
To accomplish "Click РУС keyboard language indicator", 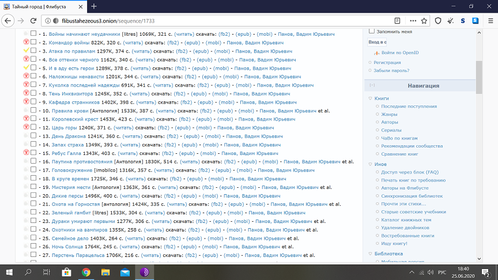I will pyautogui.click(x=442, y=273).
